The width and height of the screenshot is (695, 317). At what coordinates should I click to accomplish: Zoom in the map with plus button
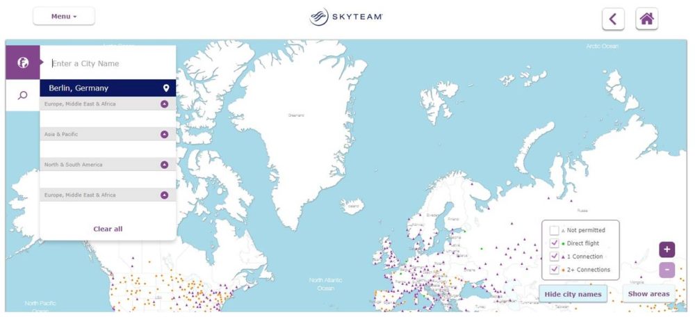(667, 250)
